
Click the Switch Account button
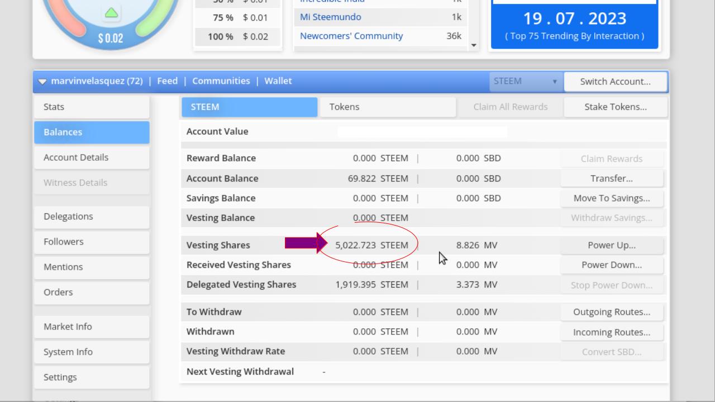pyautogui.click(x=615, y=82)
